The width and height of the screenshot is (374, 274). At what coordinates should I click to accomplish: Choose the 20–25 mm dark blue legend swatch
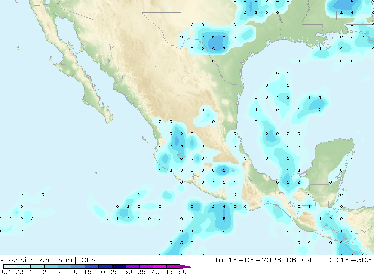pyautogui.click(x=105, y=267)
